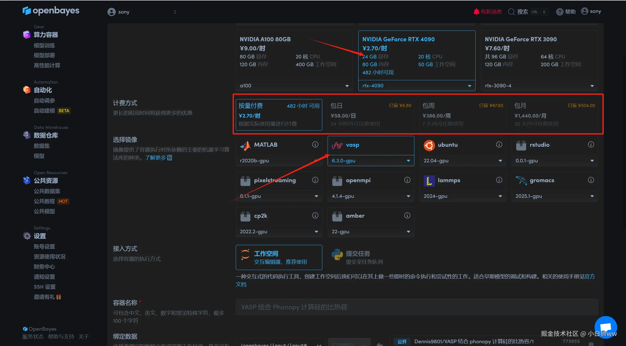The height and width of the screenshot is (346, 626).
Task: Expand lammps 2024-gpu version dropdown
Action: tap(500, 196)
